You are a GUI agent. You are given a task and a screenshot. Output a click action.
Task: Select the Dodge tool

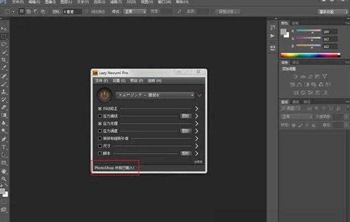coord(4,131)
